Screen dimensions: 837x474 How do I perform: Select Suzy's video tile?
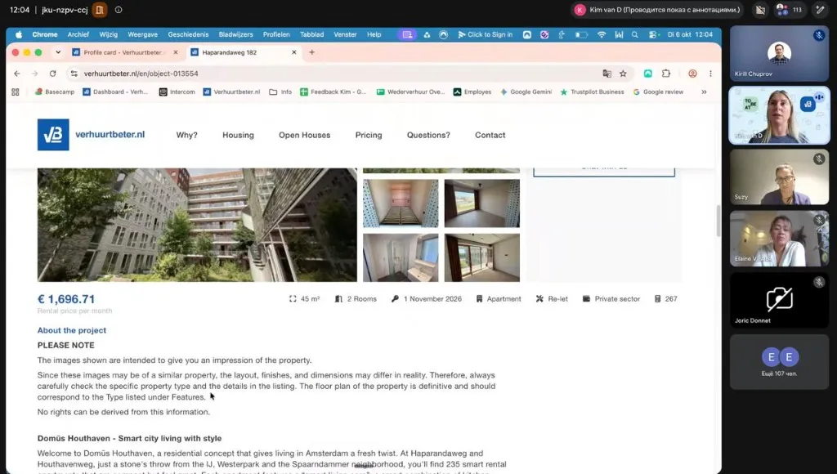pos(779,177)
